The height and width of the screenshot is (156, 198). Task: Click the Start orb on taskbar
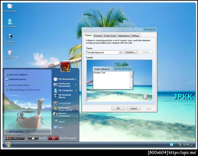point(8,145)
